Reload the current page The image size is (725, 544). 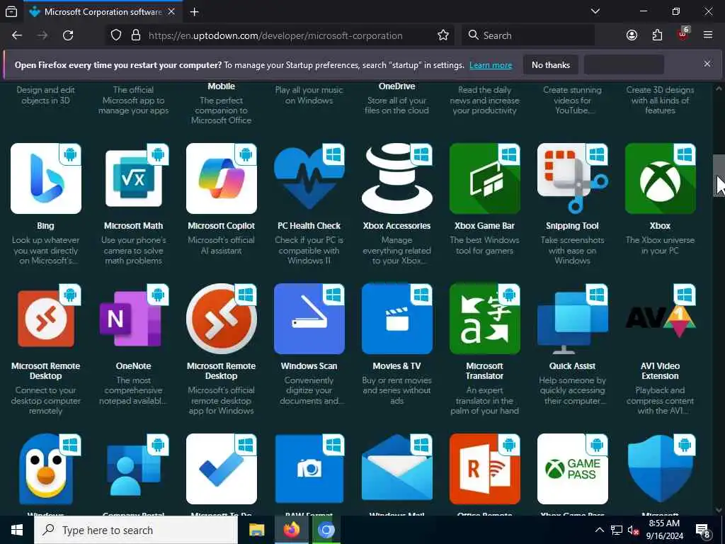pos(68,35)
